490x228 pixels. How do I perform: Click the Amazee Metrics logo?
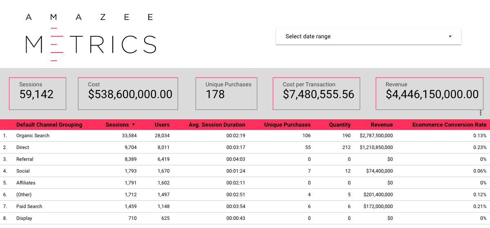click(x=91, y=37)
